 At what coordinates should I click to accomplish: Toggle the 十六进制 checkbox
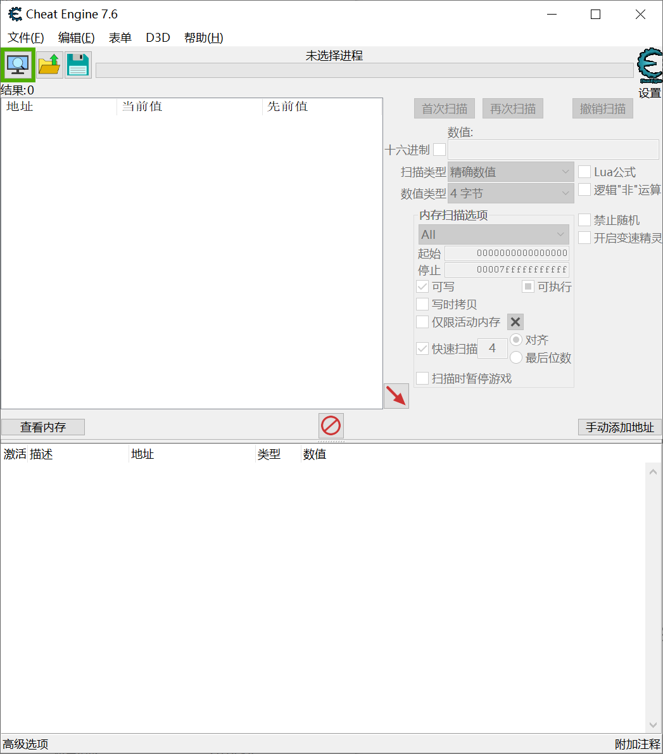[x=439, y=150]
